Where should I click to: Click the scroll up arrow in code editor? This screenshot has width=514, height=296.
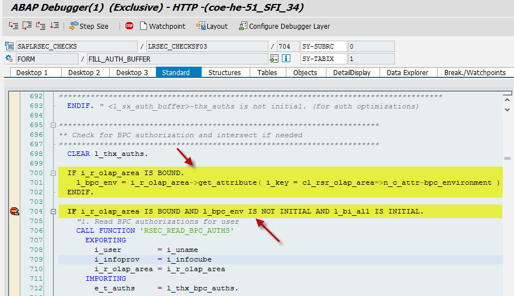click(507, 100)
